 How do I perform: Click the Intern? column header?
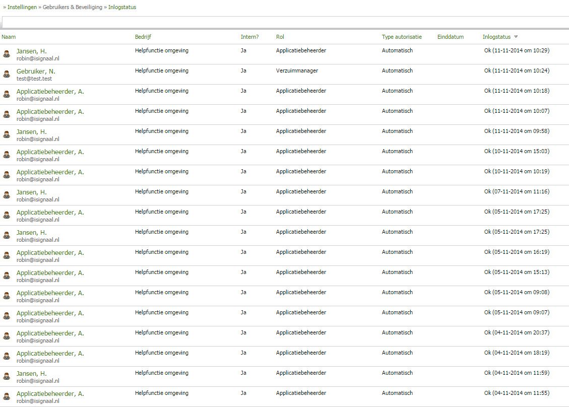coord(249,37)
